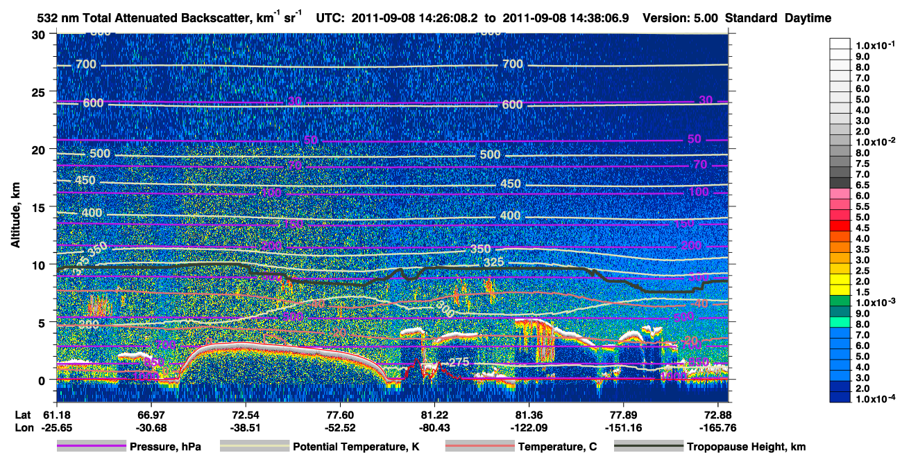The height and width of the screenshot is (462, 902).
Task: Click the dark Tropopause Height legend line sample
Action: pos(649,447)
